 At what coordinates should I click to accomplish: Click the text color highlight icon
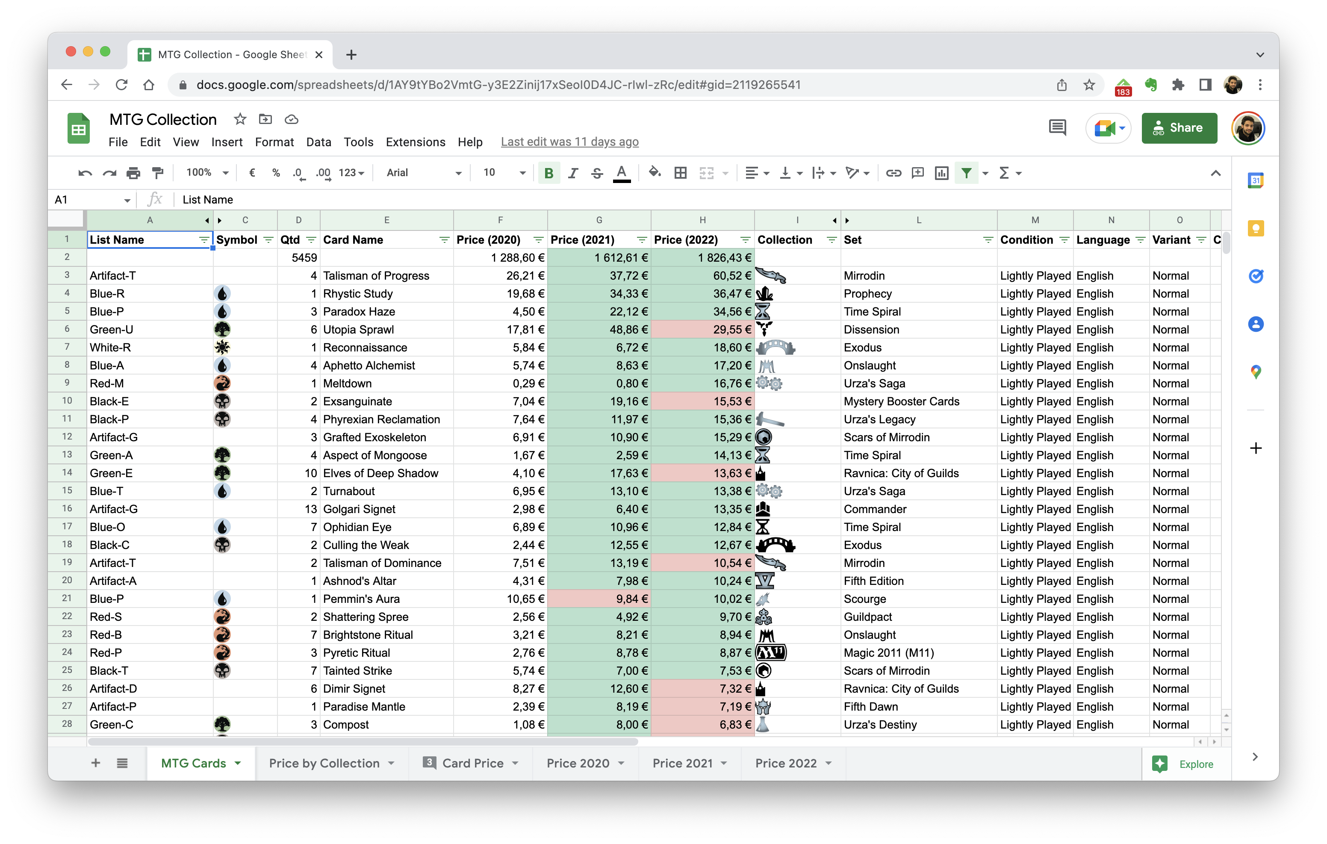pos(623,173)
